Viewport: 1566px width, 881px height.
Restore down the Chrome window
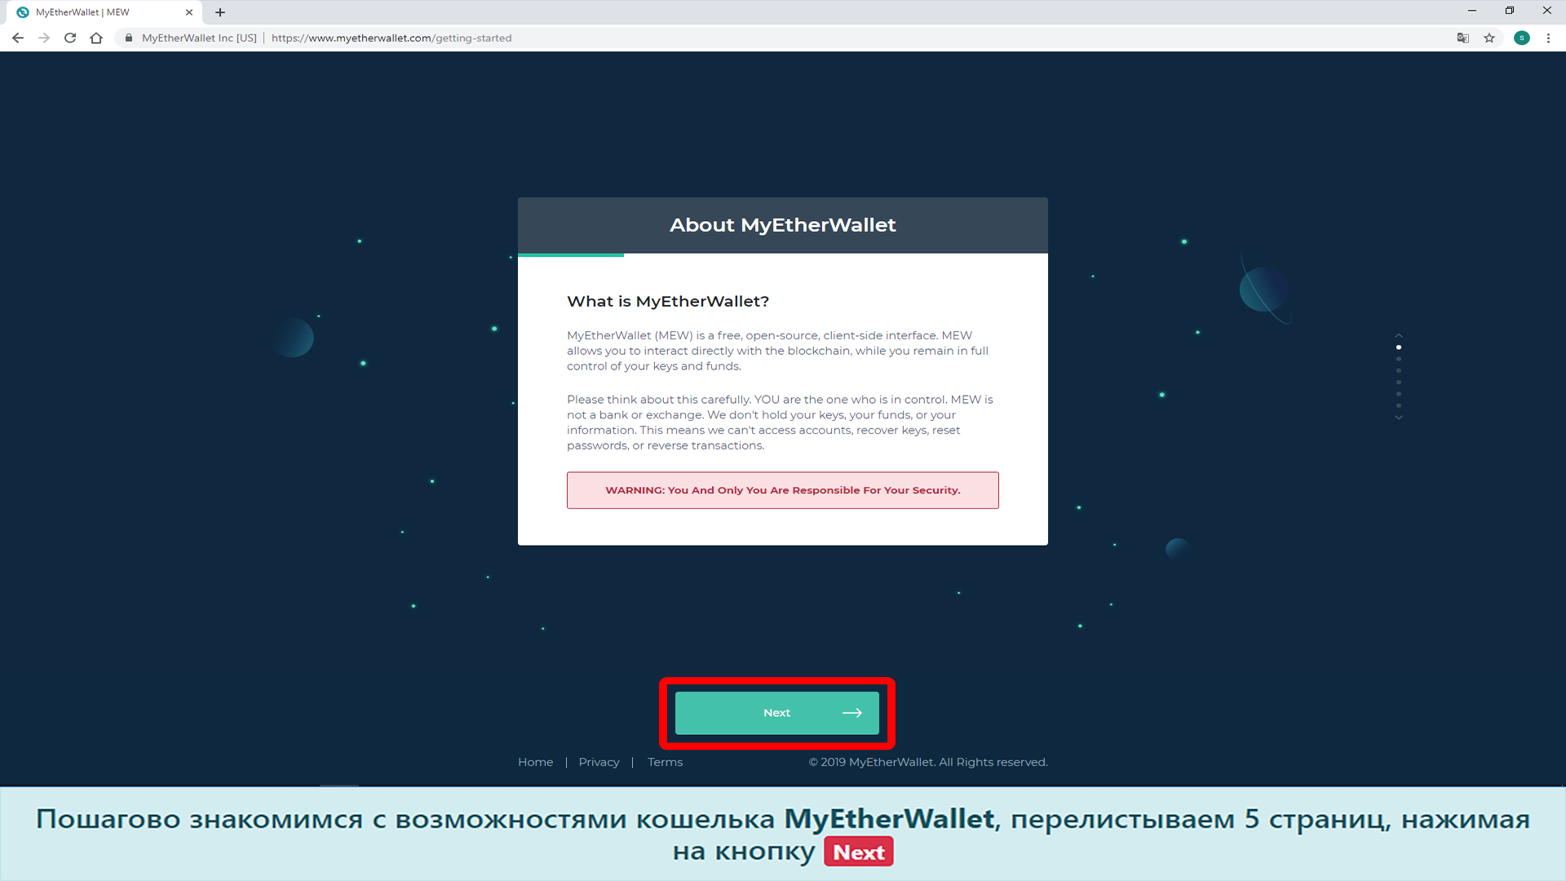point(1510,11)
